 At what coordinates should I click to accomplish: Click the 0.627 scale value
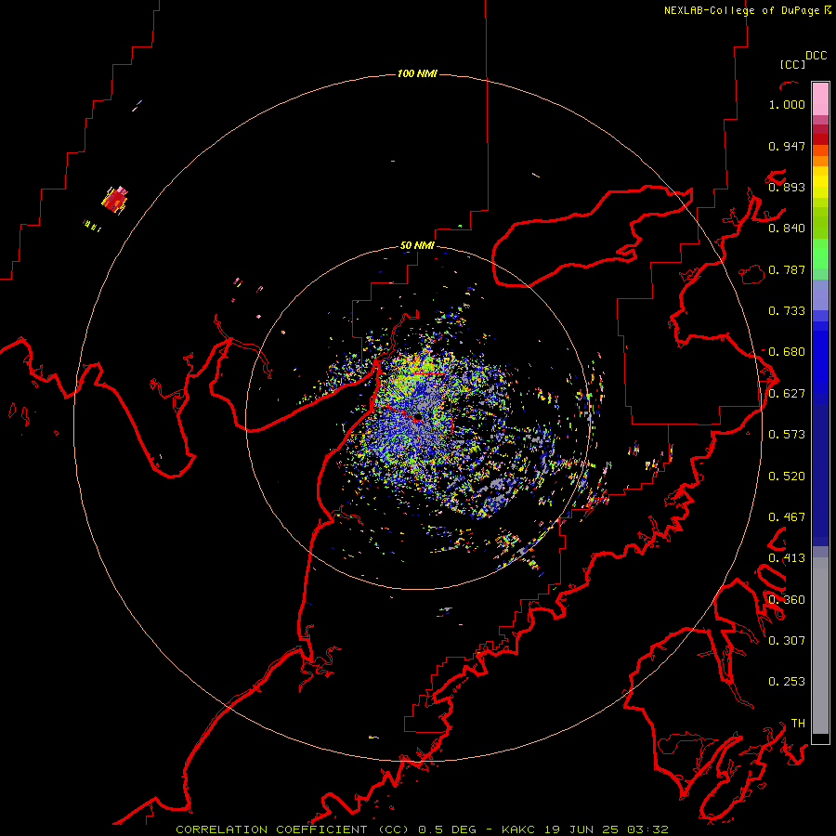coord(787,394)
